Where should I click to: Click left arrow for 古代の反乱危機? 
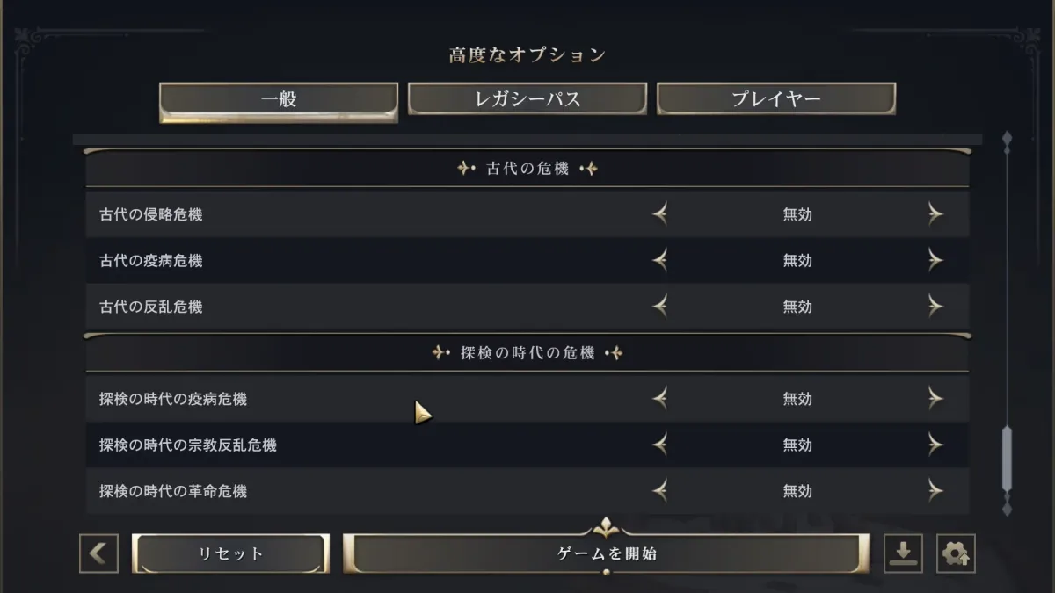tap(660, 307)
